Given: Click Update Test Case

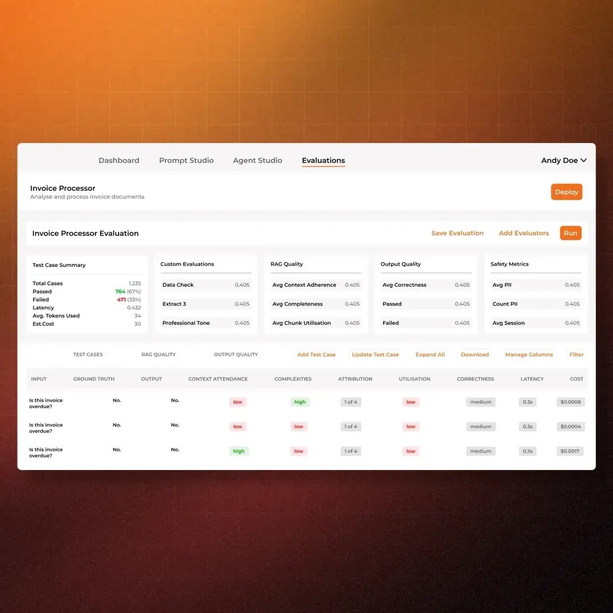Looking at the screenshot, I should (x=375, y=355).
